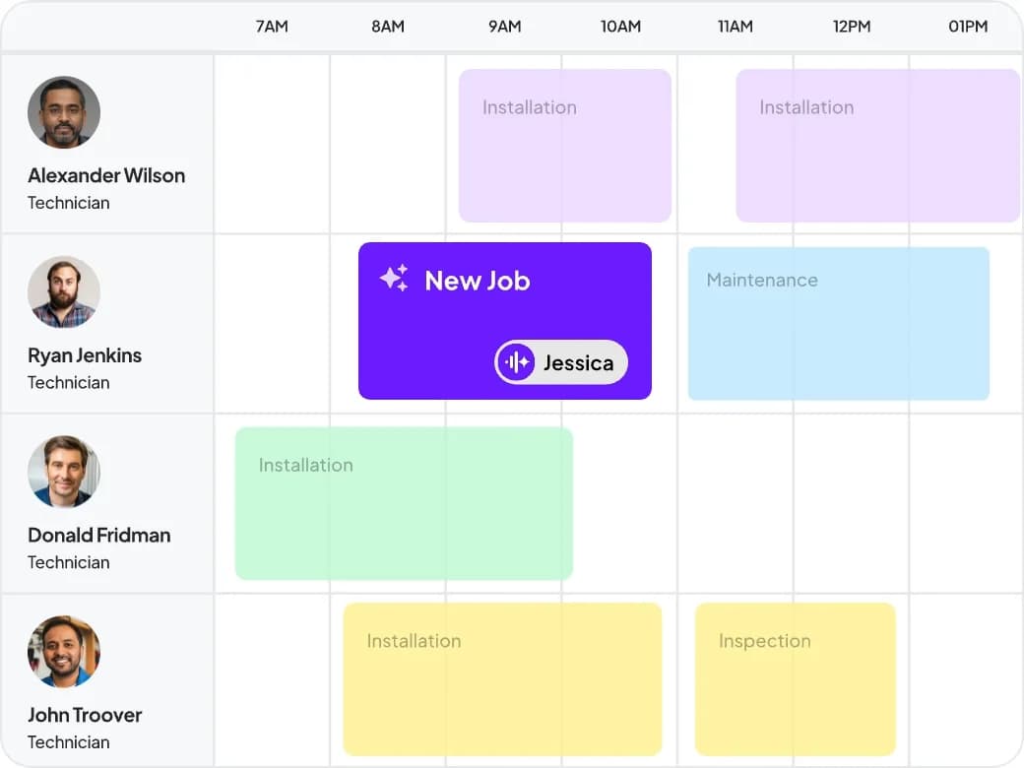This screenshot has width=1024, height=768.
Task: Click the 7AM time column header
Action: pyautogui.click(x=272, y=27)
